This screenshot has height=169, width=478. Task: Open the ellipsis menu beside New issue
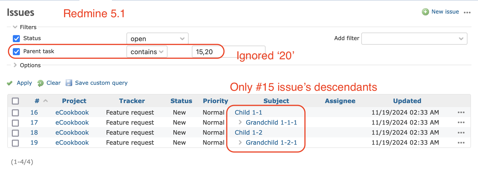pos(467,12)
